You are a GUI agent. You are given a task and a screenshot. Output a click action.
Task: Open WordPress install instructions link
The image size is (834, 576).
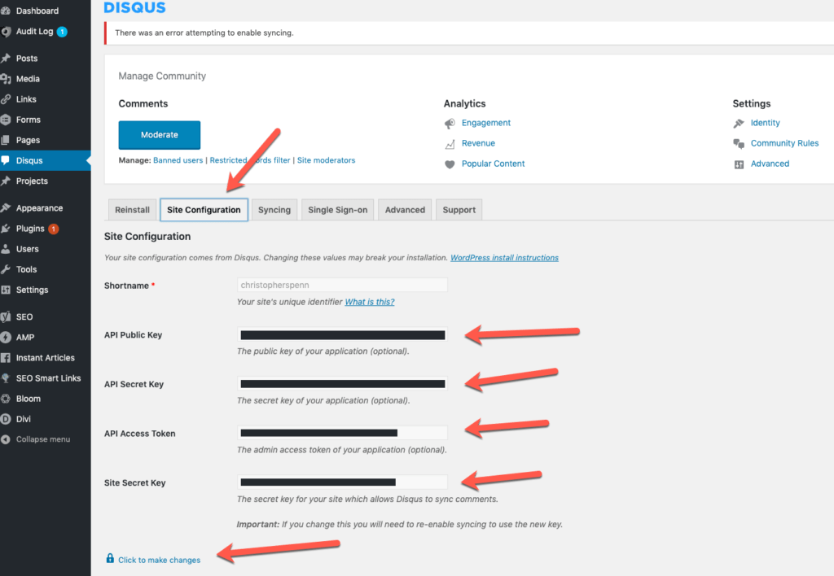coord(504,258)
